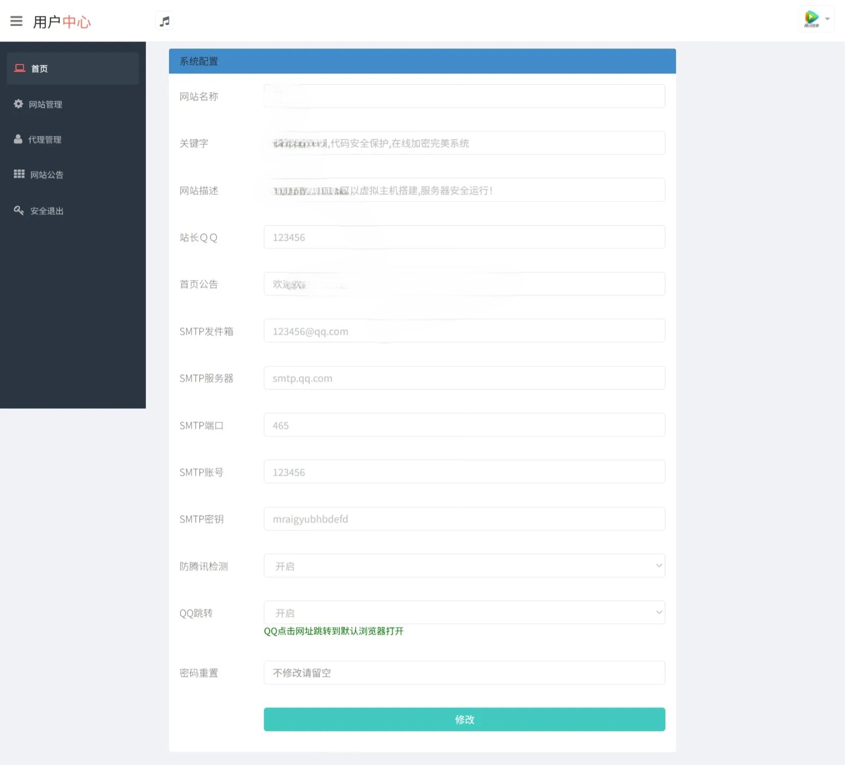
Task: Select the monitor icon beside 首页
Action: tap(19, 68)
